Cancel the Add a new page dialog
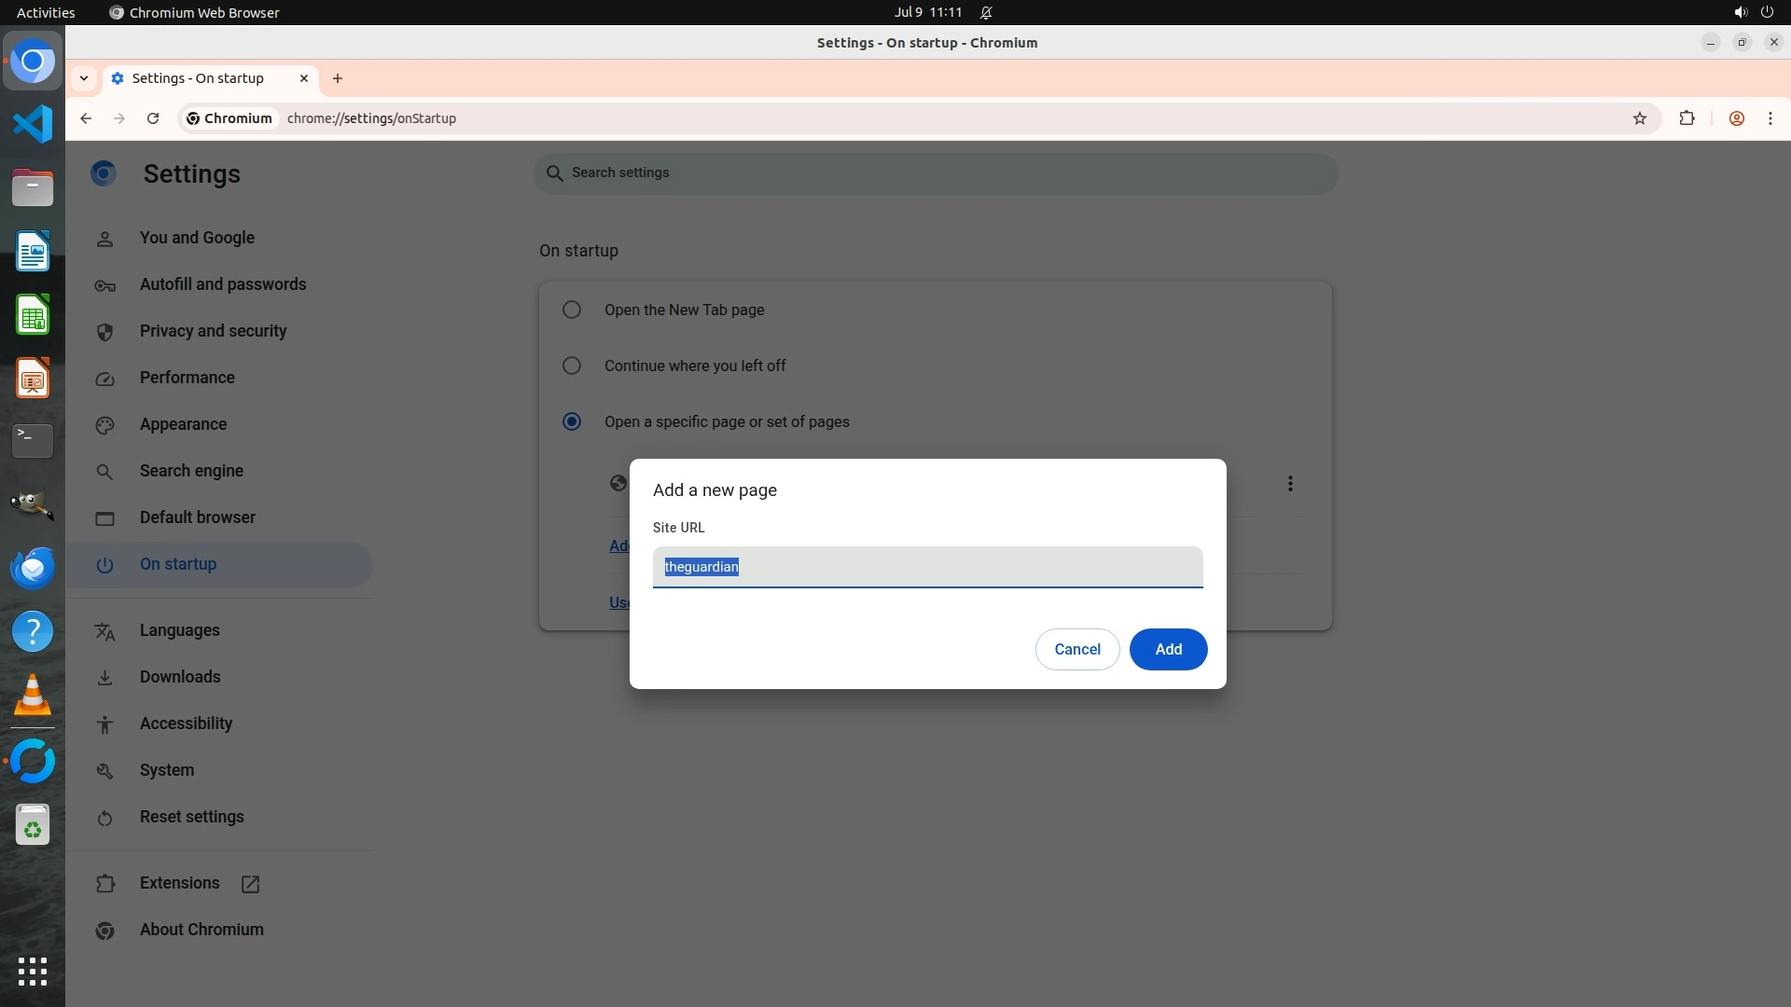 coord(1076,649)
